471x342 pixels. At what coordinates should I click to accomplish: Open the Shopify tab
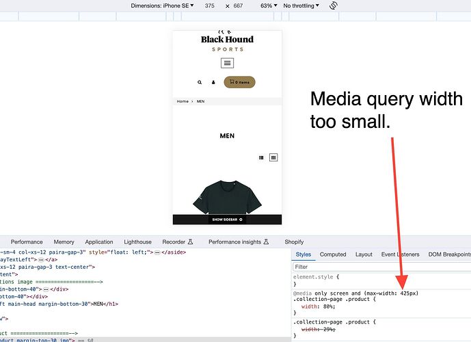click(x=294, y=242)
